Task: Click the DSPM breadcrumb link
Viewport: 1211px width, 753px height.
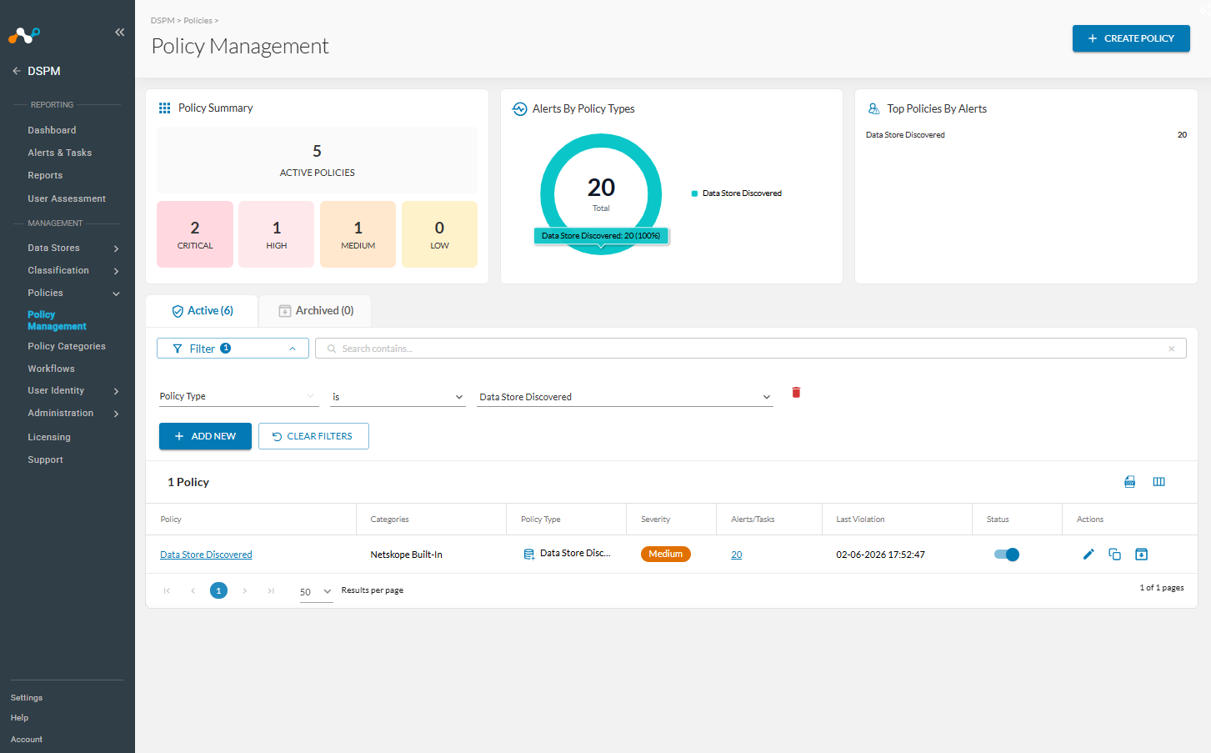Action: point(163,20)
